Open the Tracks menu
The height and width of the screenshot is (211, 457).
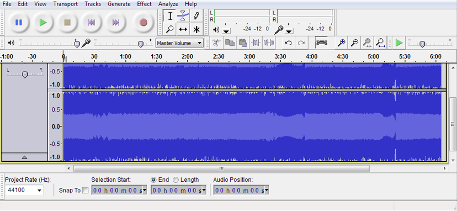click(x=93, y=4)
